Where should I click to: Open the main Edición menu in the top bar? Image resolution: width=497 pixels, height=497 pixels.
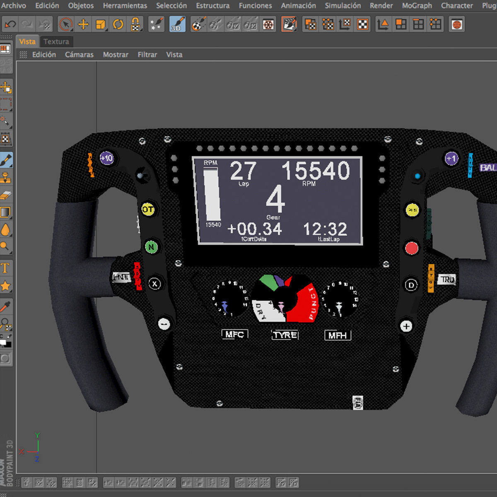click(x=47, y=5)
